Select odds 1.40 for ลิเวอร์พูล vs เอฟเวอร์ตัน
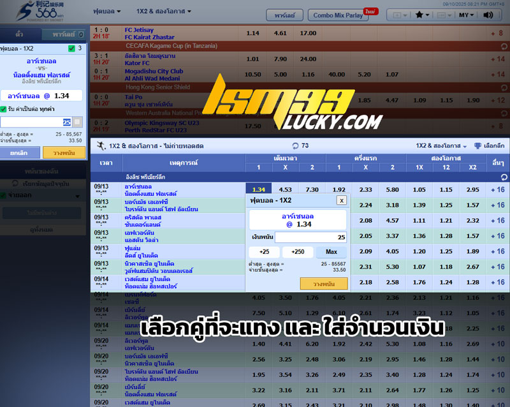Image resolution: width=510 pixels, height=407 pixels. click(259, 344)
